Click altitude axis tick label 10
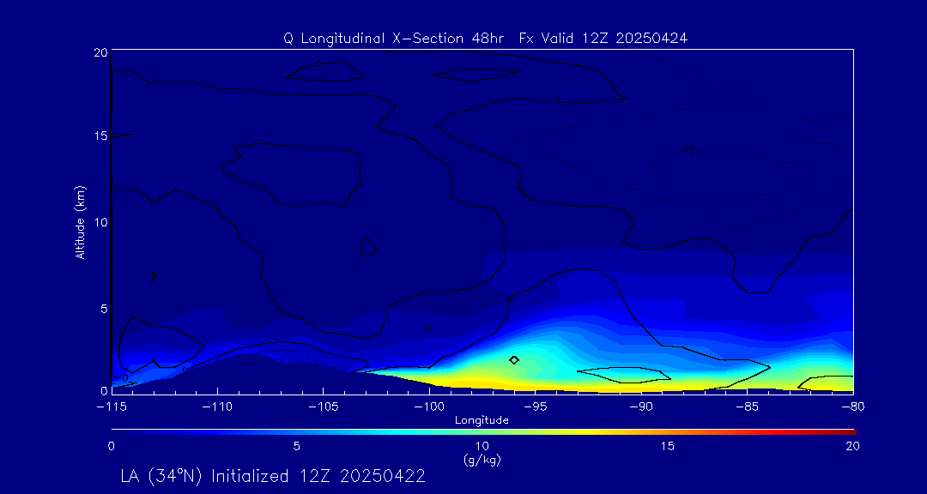 pyautogui.click(x=101, y=222)
